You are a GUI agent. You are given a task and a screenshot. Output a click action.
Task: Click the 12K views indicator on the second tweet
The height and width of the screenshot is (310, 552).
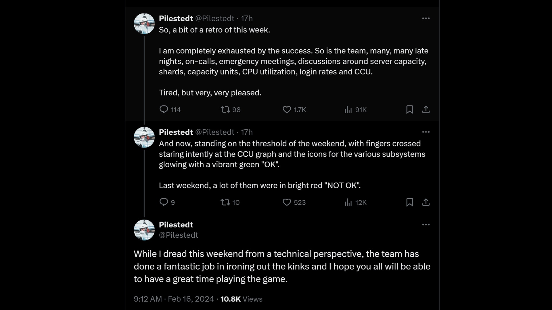point(355,202)
